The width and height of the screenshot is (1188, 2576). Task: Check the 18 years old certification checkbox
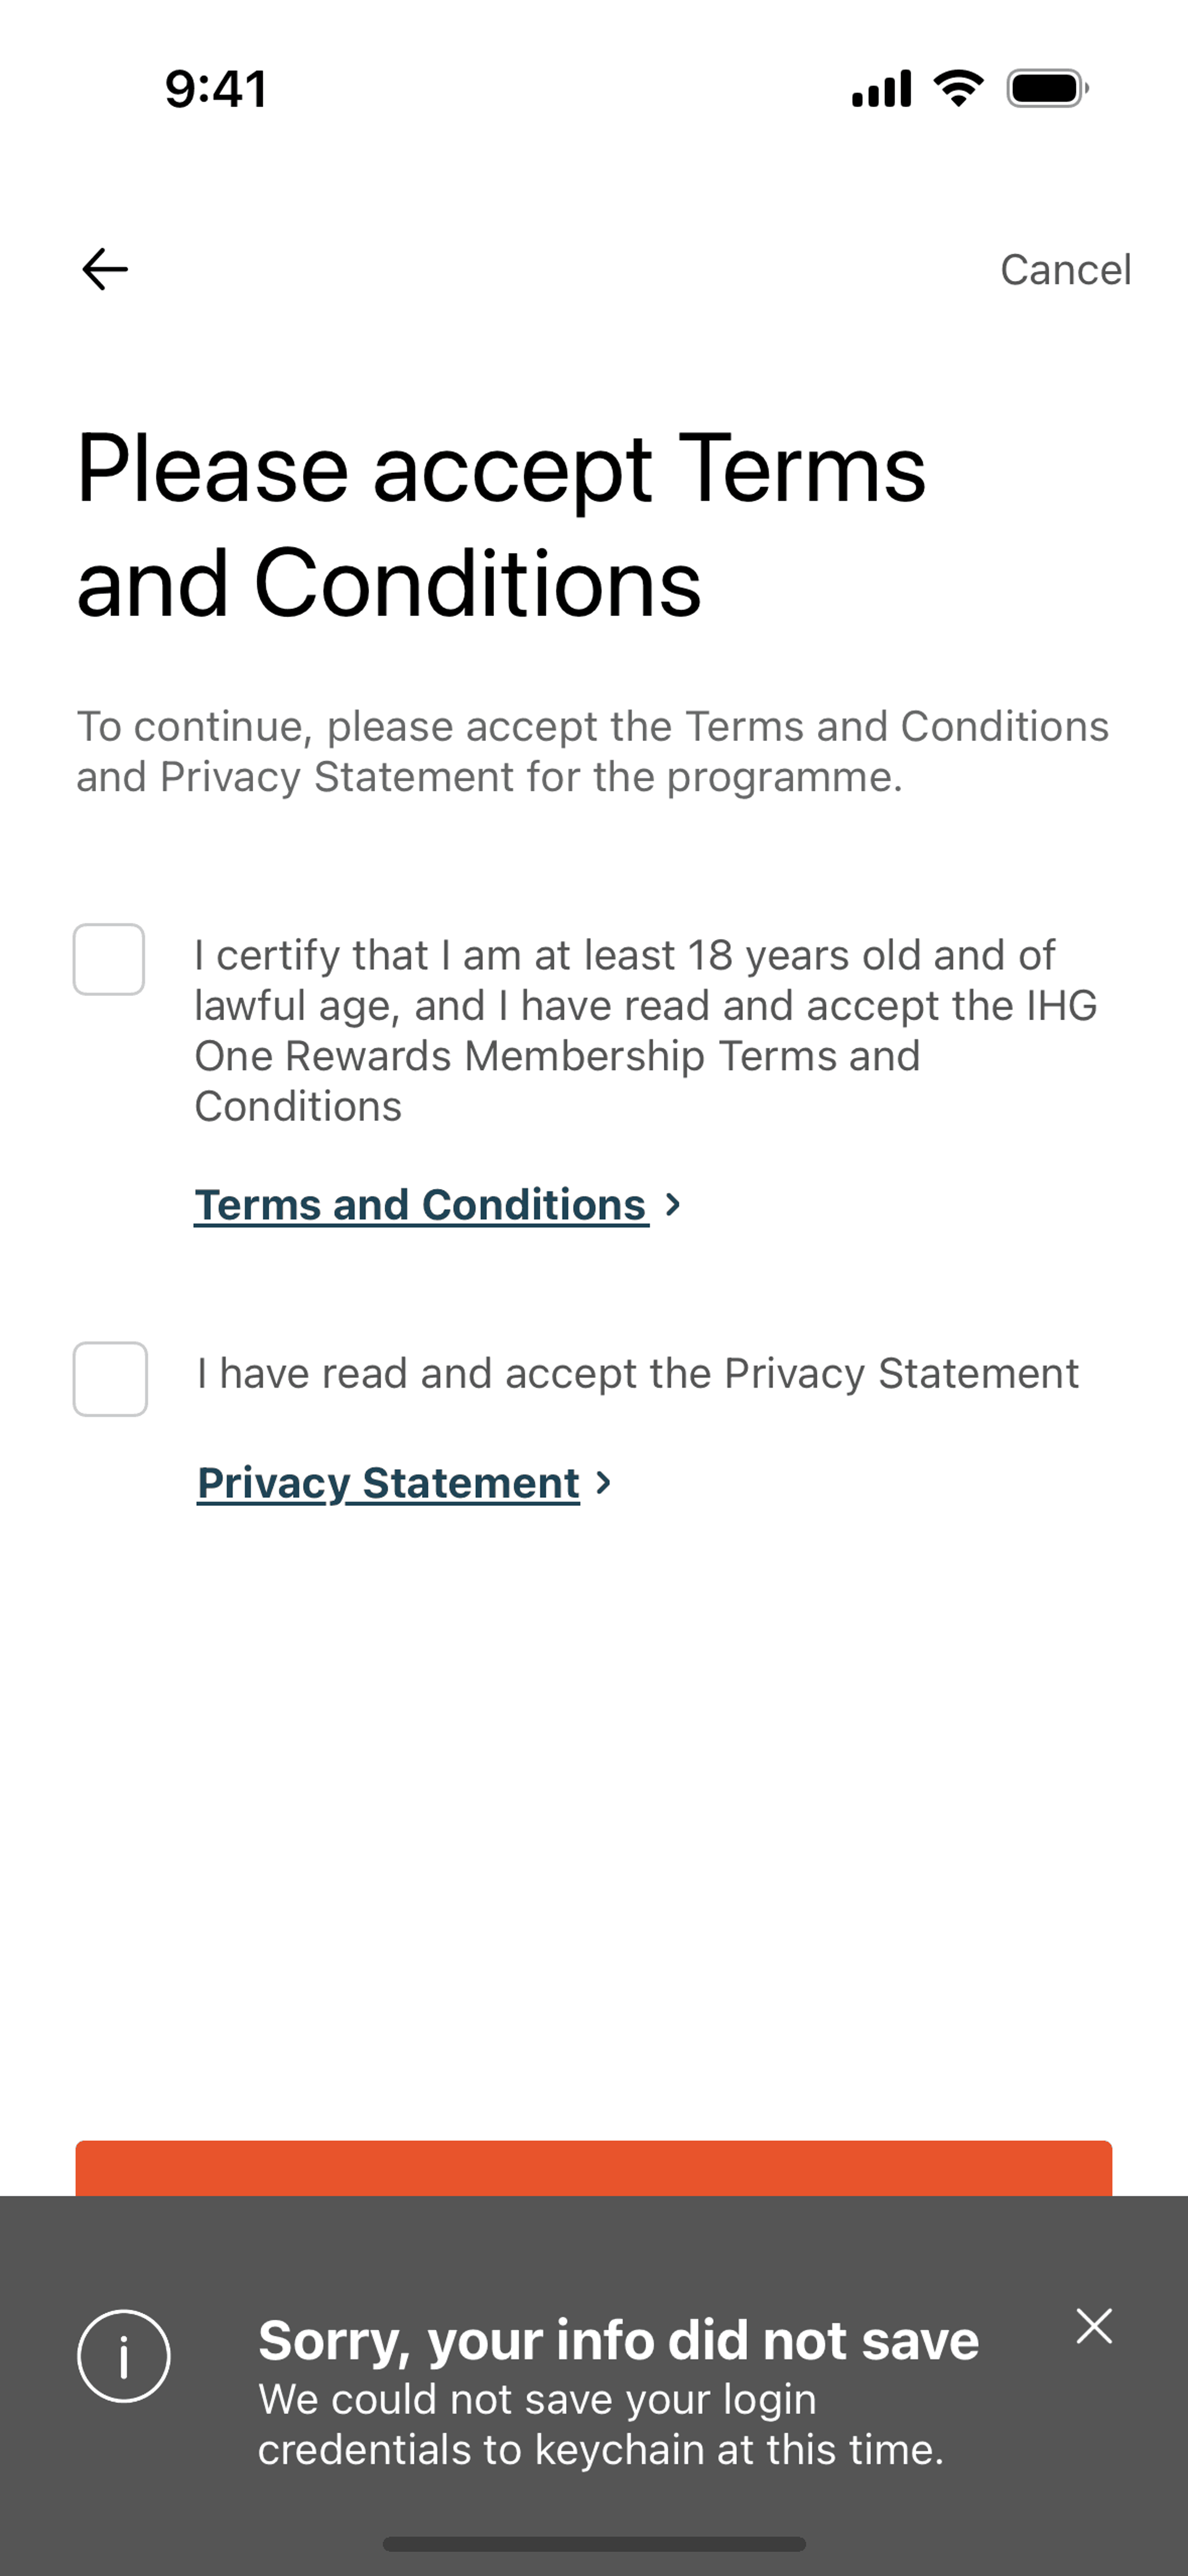click(109, 959)
